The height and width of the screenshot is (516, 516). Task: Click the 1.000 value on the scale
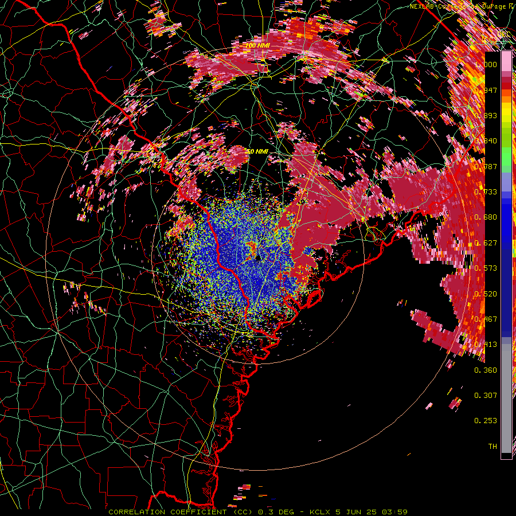coord(486,64)
